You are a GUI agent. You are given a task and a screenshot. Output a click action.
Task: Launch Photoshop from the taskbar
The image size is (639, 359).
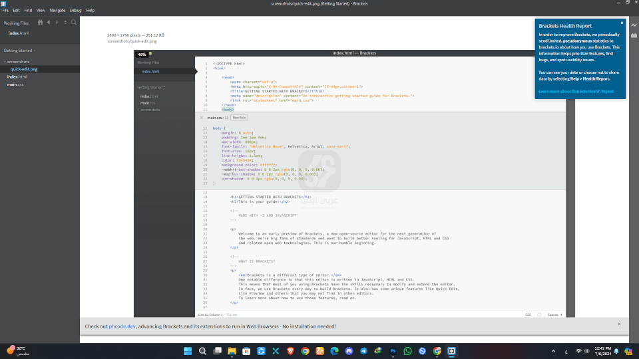point(393,351)
